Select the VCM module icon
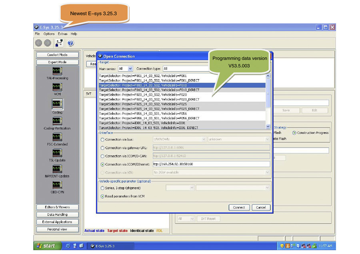 [x=57, y=87]
